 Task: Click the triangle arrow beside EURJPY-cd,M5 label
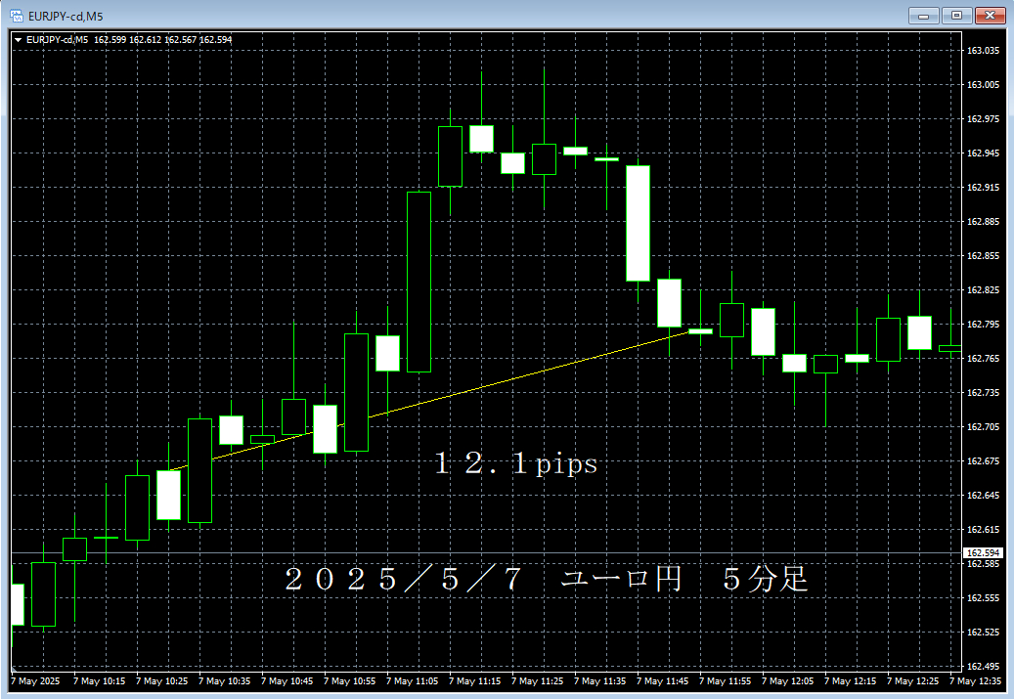tap(19, 40)
